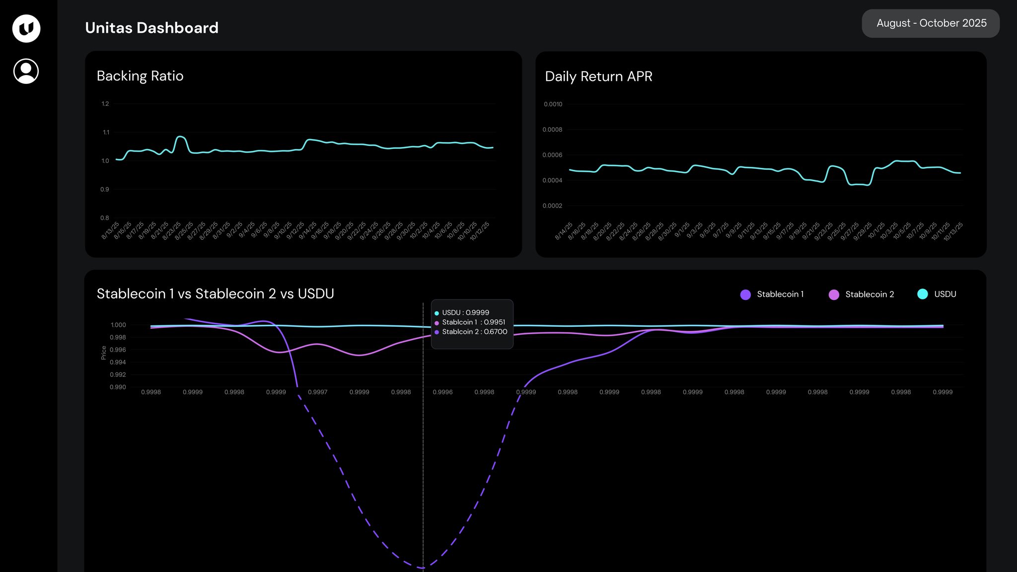This screenshot has height=572, width=1017.
Task: Click the USDU legend dot
Action: pos(923,294)
